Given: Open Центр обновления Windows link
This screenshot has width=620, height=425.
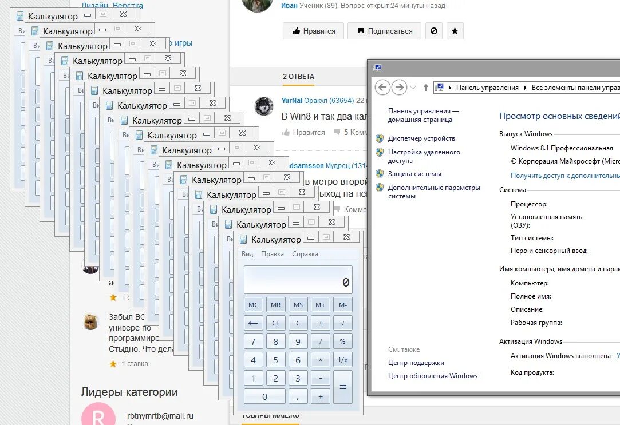Looking at the screenshot, I should 433,376.
